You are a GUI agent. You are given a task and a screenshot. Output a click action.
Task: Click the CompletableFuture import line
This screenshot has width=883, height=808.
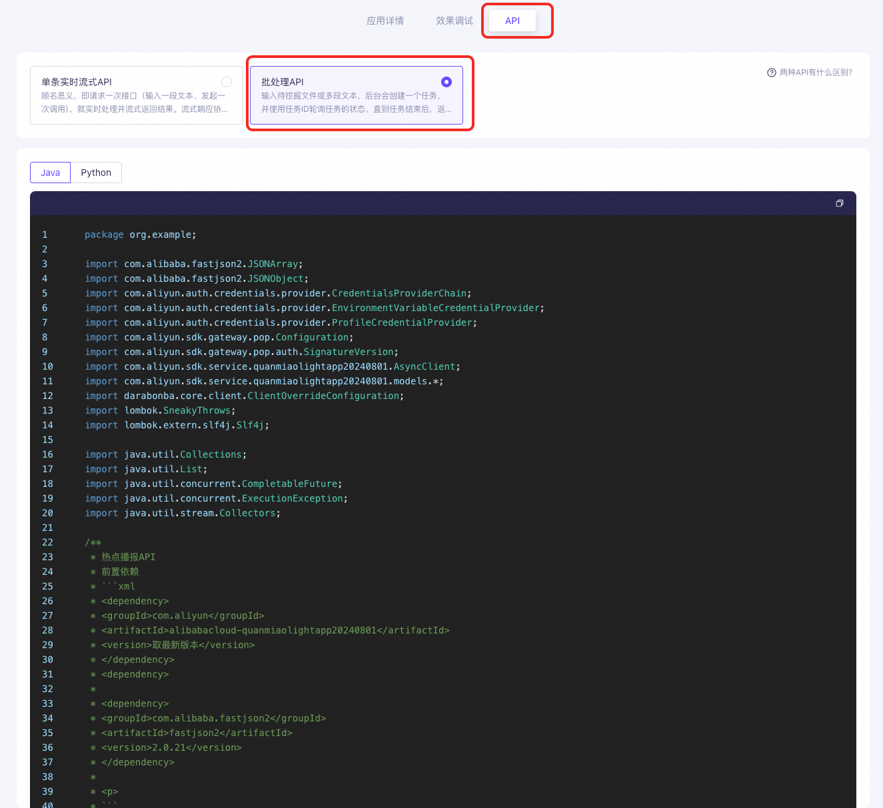(213, 484)
